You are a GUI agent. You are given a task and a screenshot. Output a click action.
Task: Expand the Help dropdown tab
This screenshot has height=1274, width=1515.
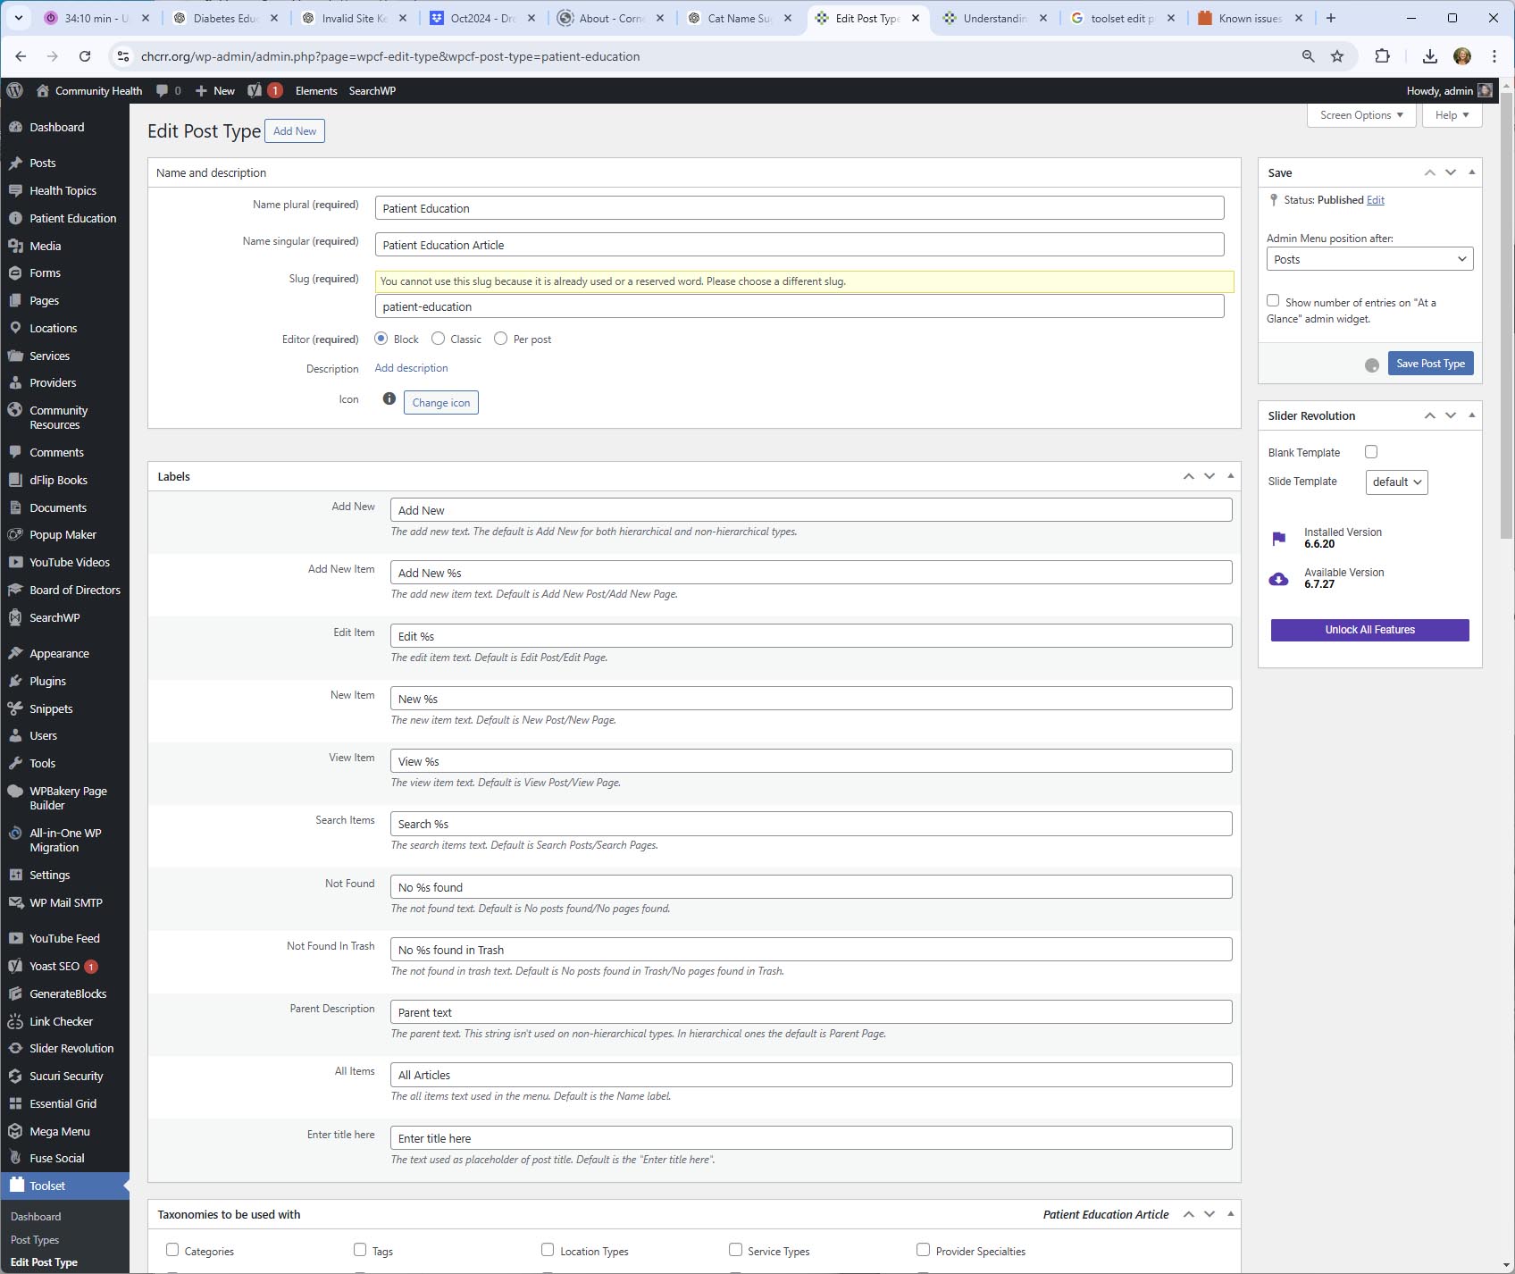pyautogui.click(x=1452, y=115)
